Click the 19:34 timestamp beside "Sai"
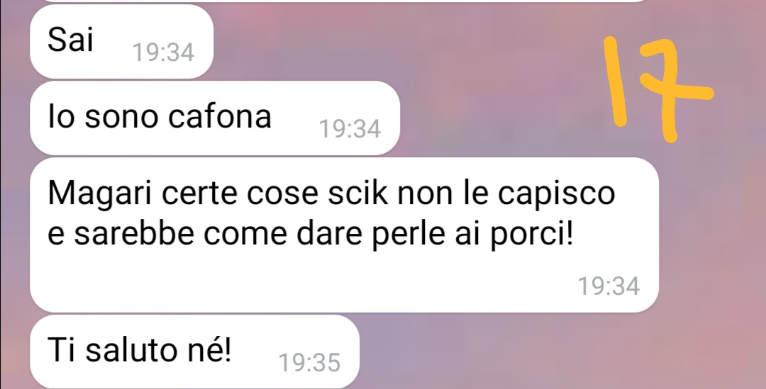The image size is (766, 389). pos(164,52)
